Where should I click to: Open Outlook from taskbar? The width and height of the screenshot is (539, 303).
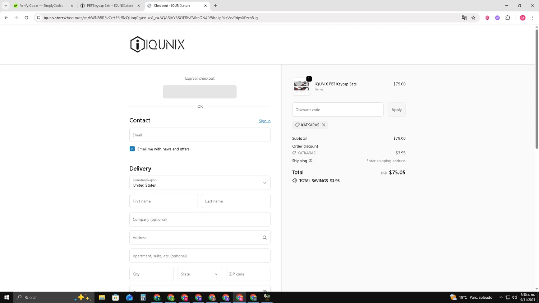tap(129, 297)
